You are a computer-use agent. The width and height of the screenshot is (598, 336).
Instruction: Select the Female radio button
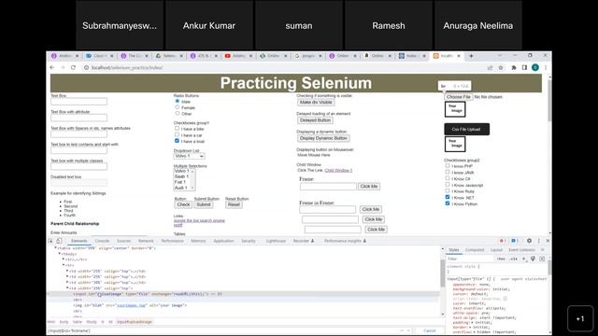click(178, 107)
